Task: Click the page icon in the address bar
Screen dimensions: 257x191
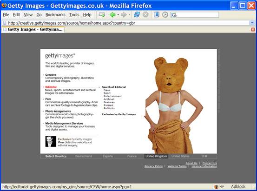Action: (5, 23)
